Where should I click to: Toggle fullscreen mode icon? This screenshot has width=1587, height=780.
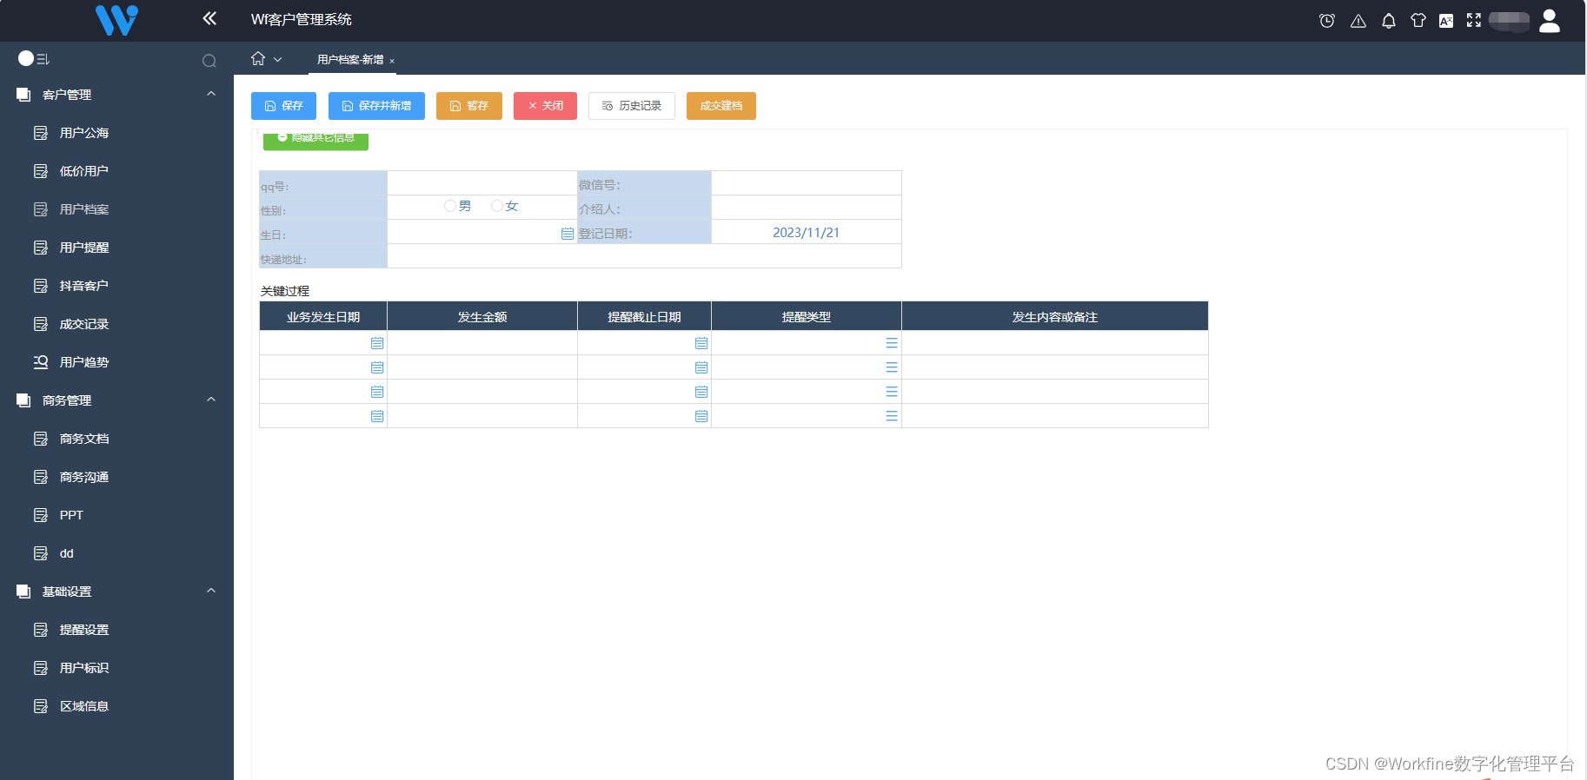pos(1474,20)
